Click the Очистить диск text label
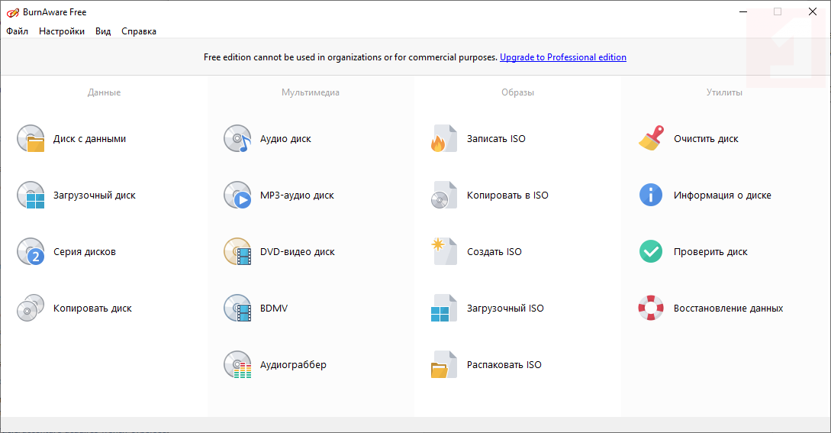The width and height of the screenshot is (831, 433). tap(706, 139)
